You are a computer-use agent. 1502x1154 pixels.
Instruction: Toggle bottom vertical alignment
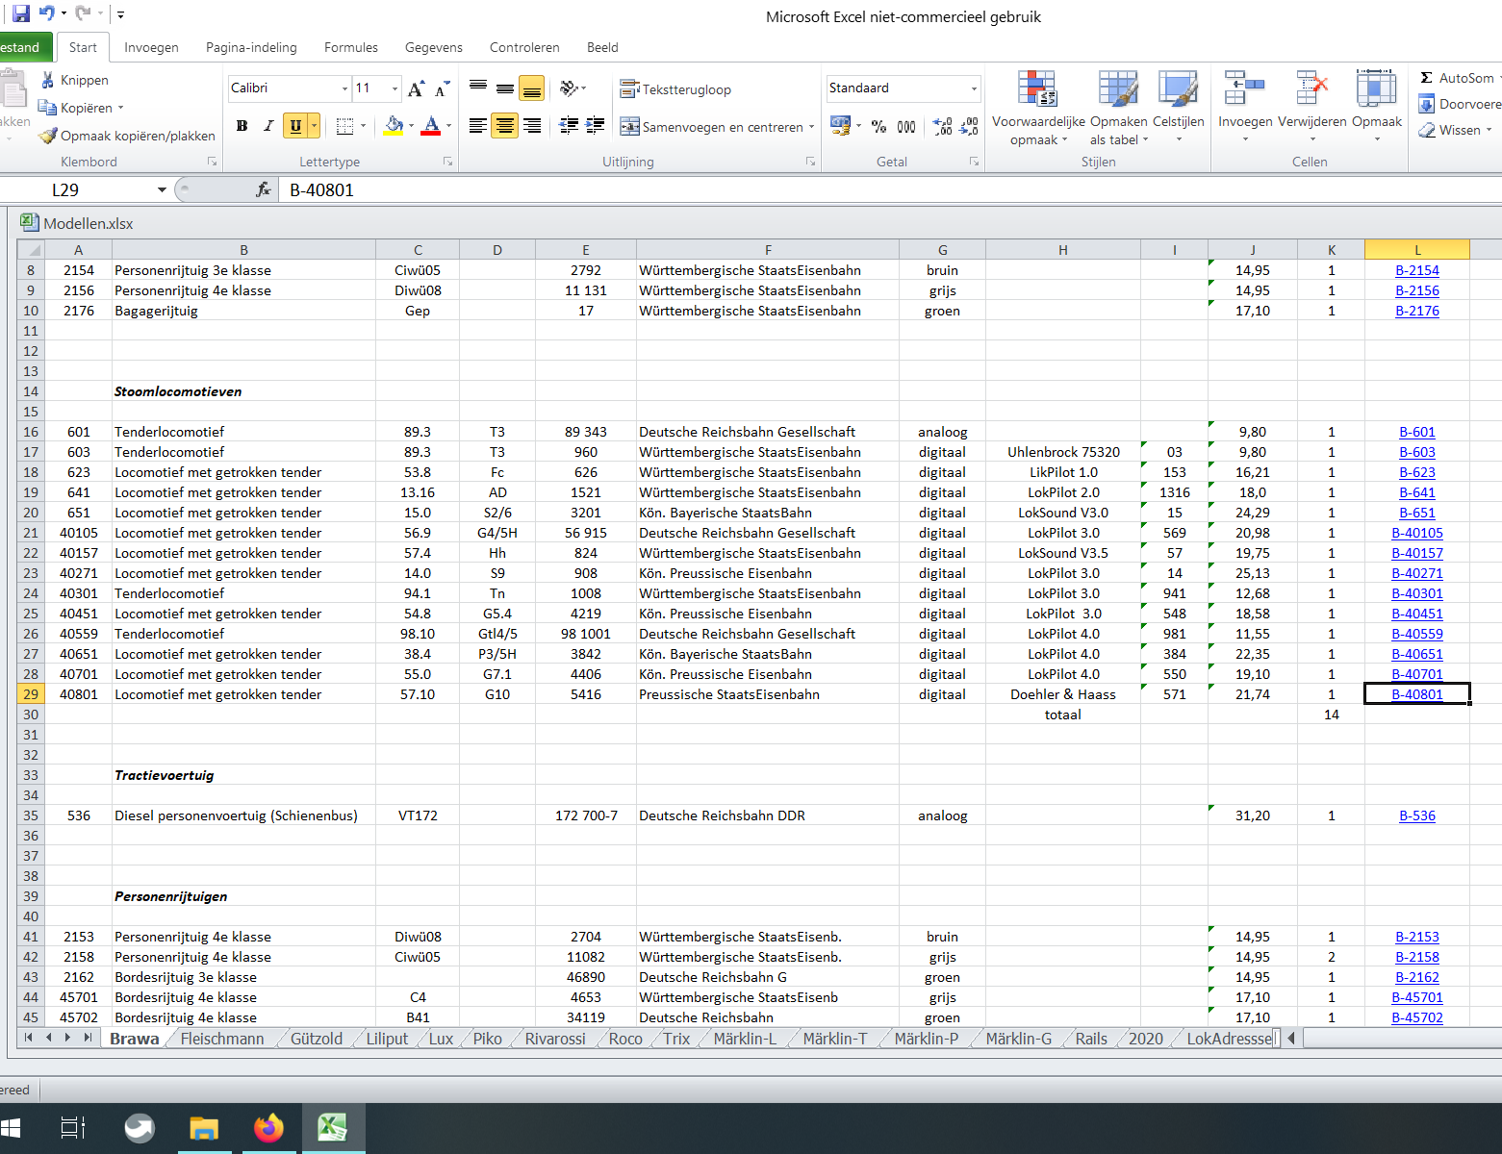tap(531, 88)
